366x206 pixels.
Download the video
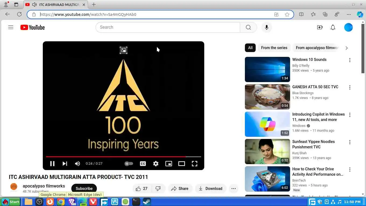click(211, 189)
